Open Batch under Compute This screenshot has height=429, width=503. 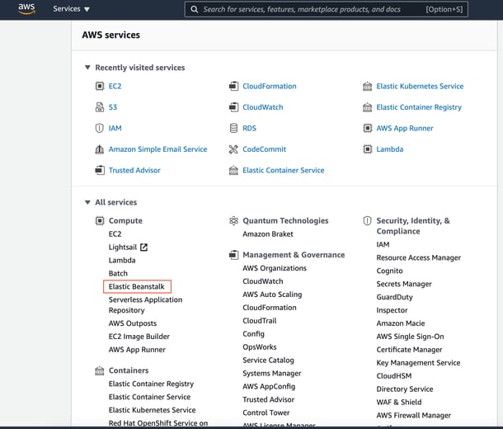(118, 273)
